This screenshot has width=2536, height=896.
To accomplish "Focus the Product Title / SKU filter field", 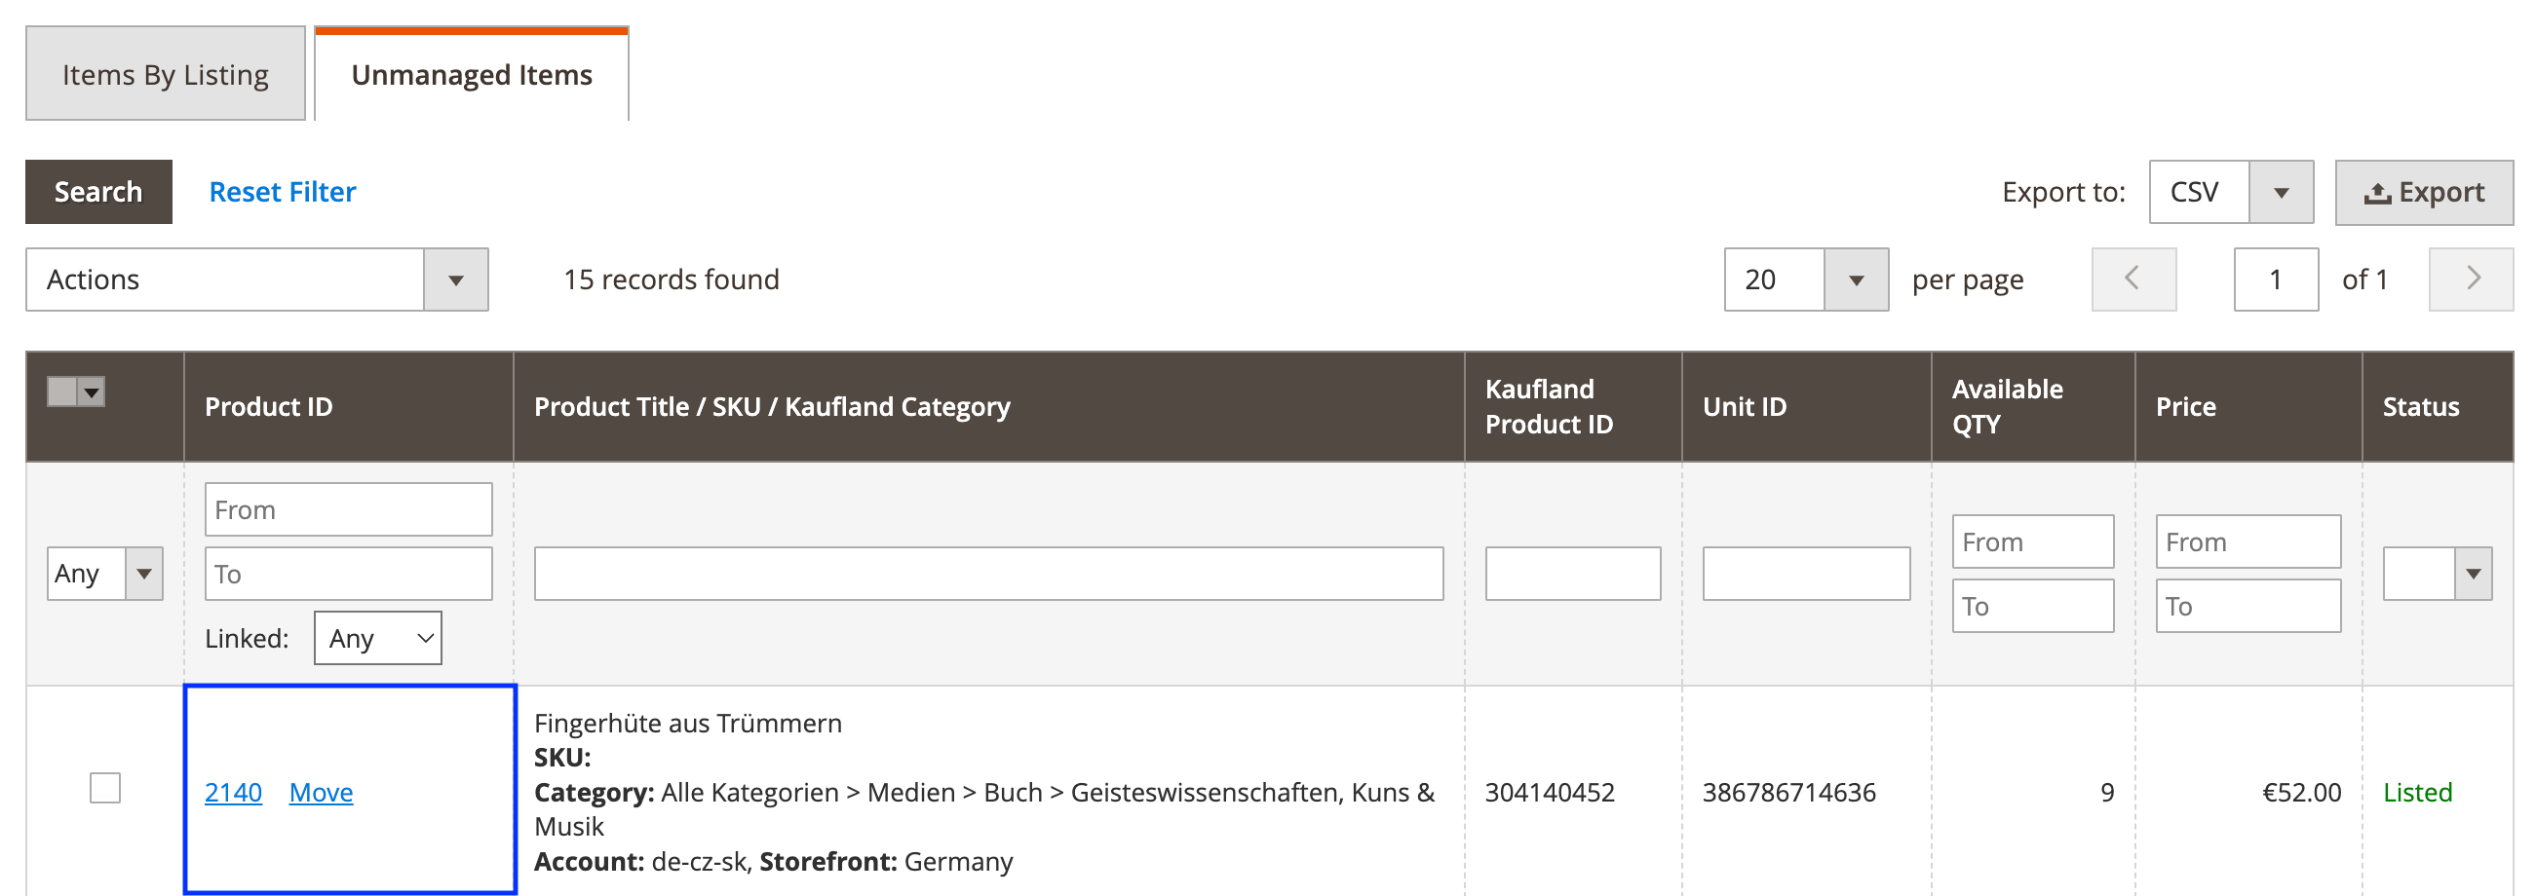I will pyautogui.click(x=988, y=574).
